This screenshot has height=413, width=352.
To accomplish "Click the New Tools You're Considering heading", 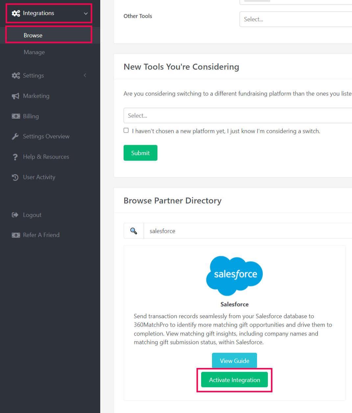I will (181, 67).
